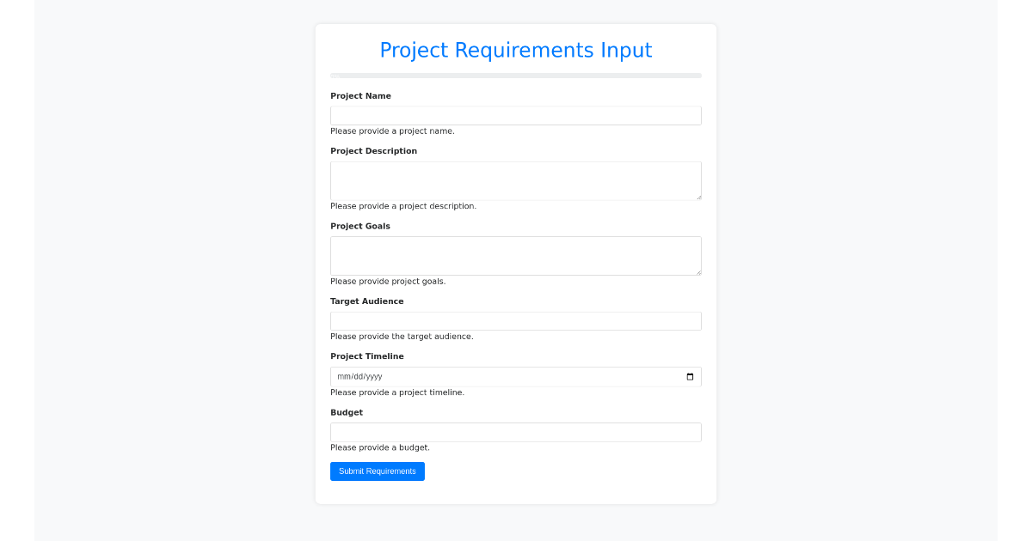The image size is (1032, 541).
Task: Click the Project Timeline label
Action: point(367,356)
